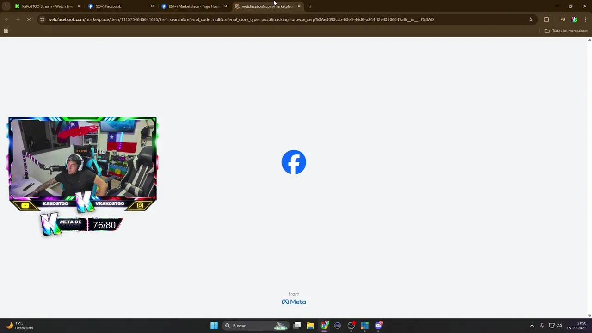View site information icon in address bar

(42, 19)
